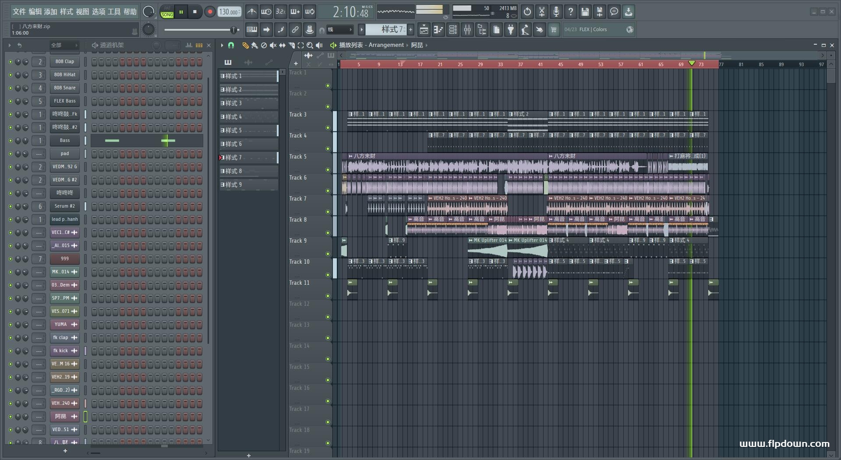Click the record button

[210, 12]
